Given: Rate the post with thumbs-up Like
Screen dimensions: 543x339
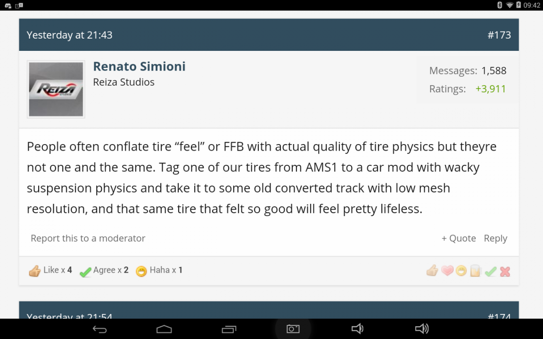Looking at the screenshot, I should (432, 271).
